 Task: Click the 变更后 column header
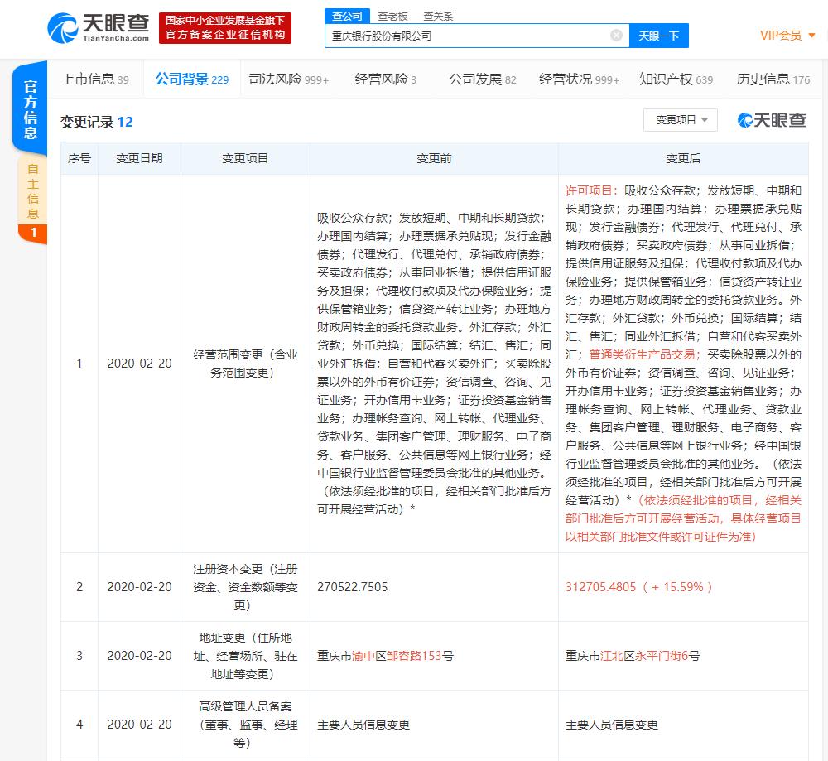click(683, 158)
